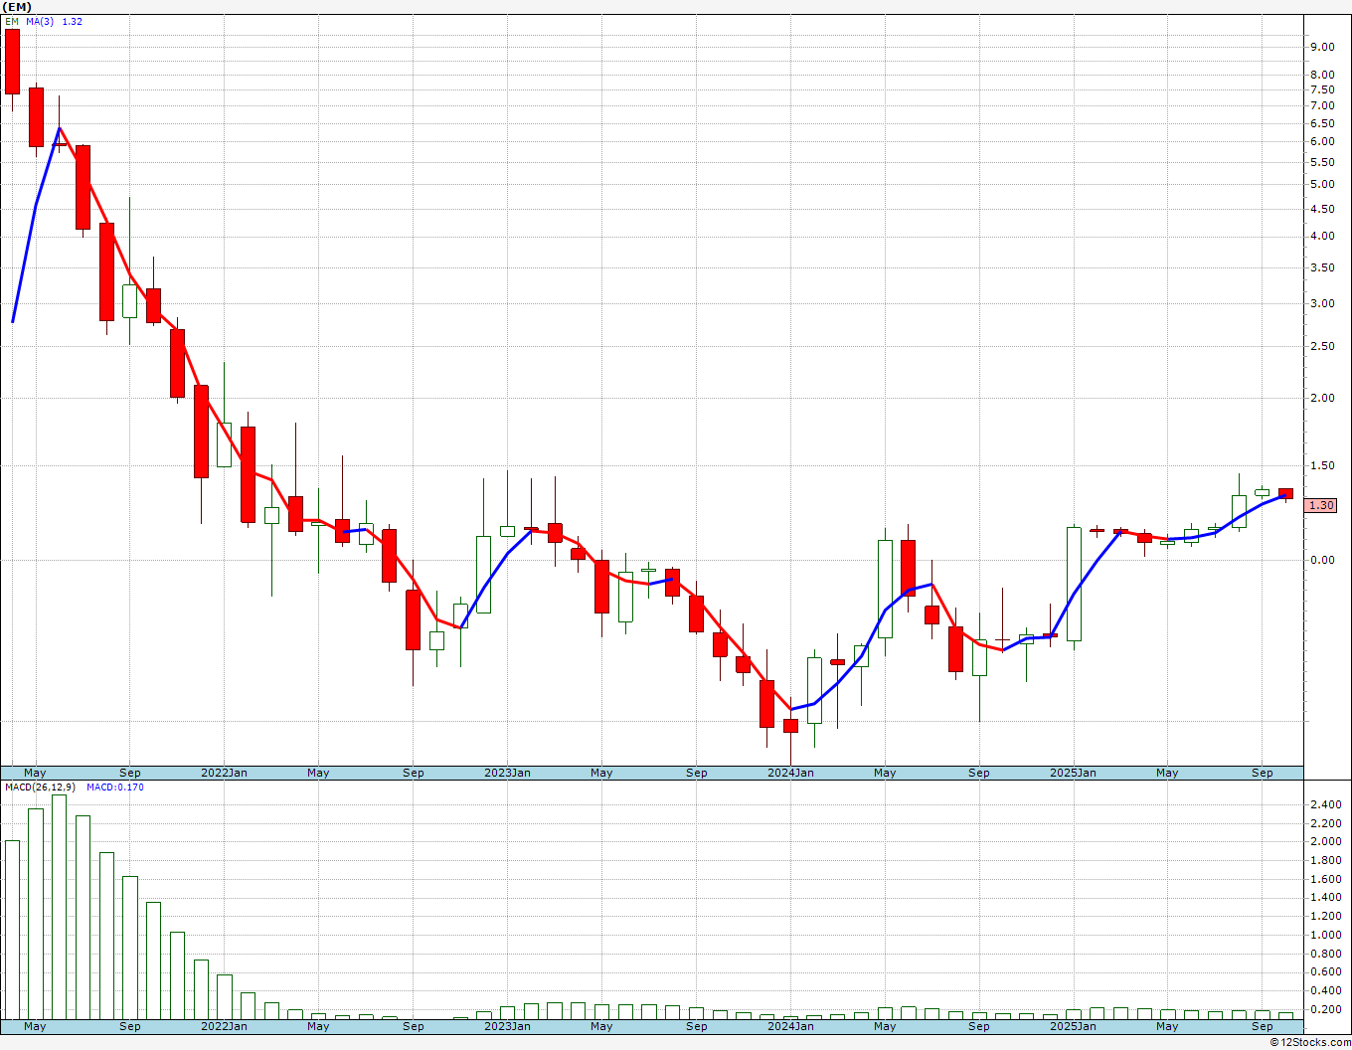Viewport: 1352px width, 1050px height.
Task: Select the 1.600 MACD axis label
Action: click(1324, 879)
